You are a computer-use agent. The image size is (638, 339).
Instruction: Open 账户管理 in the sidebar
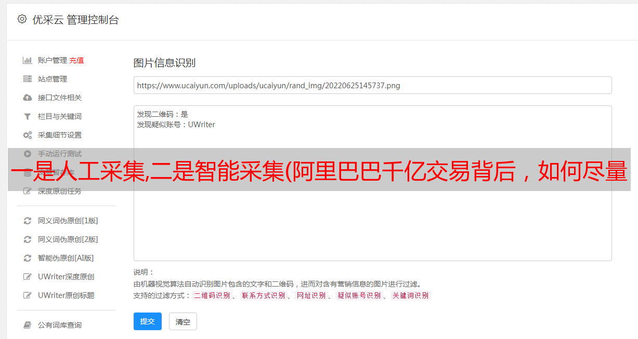(53, 60)
